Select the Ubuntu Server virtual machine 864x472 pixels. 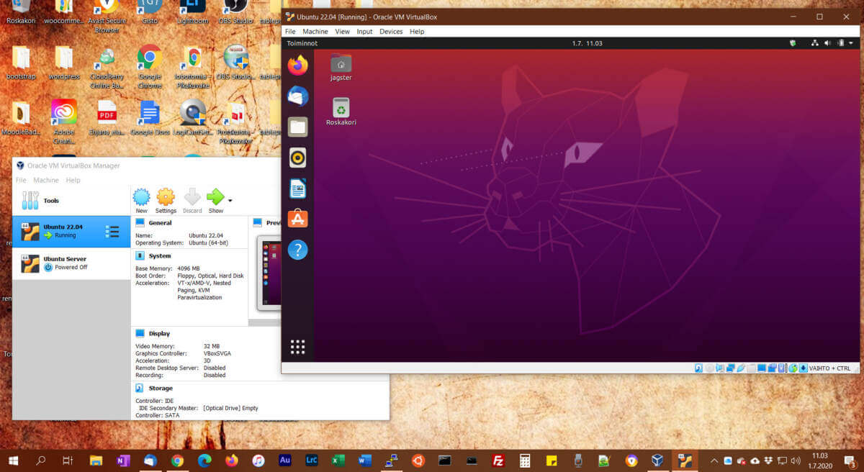click(x=71, y=263)
